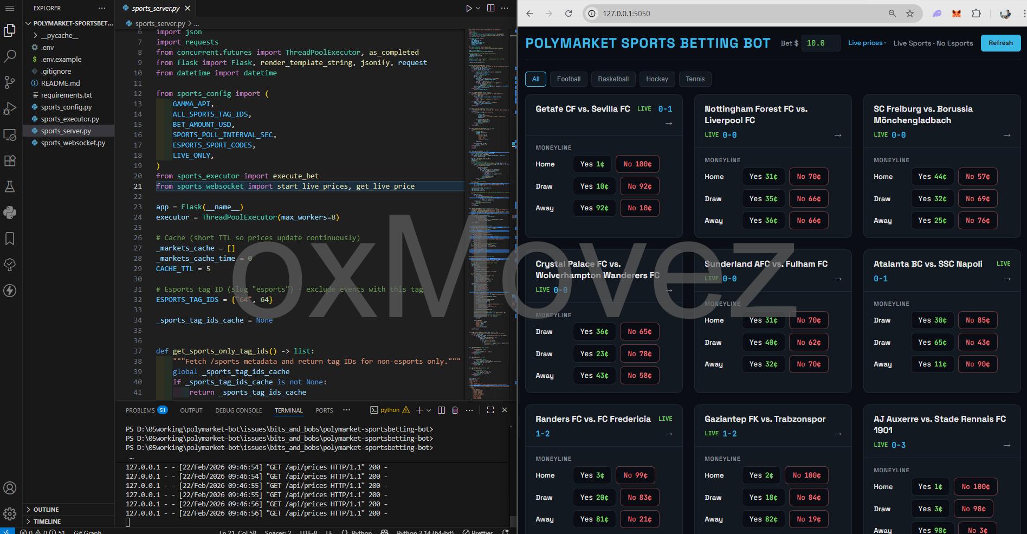Go back in the browser

pyautogui.click(x=529, y=14)
